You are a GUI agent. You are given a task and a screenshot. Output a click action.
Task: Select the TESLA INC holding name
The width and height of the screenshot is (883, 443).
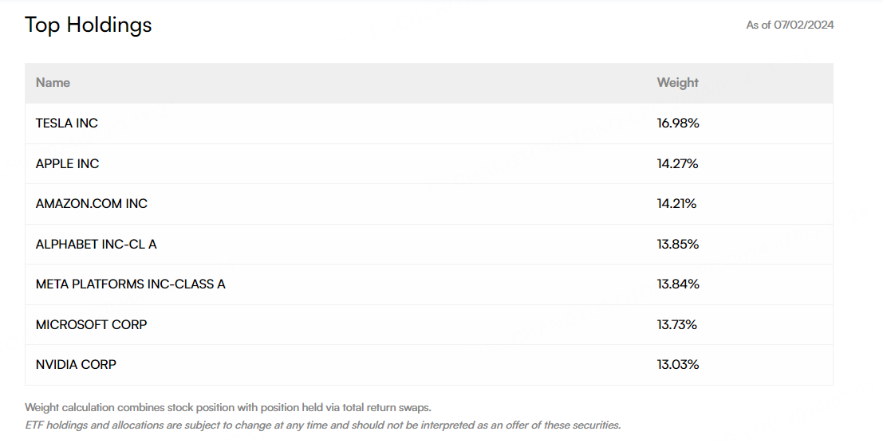pyautogui.click(x=67, y=123)
